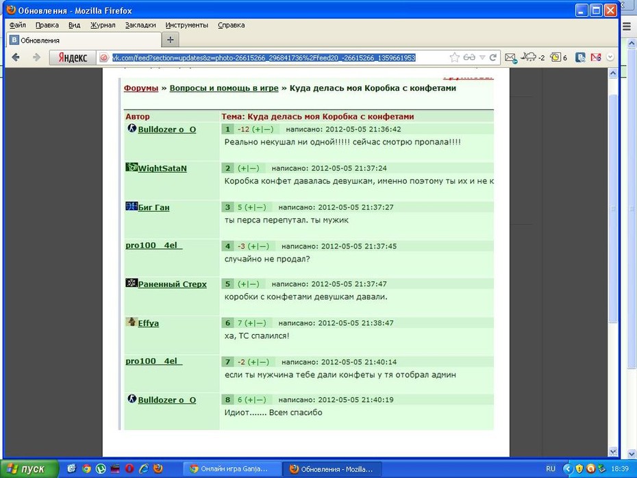Screen dimensions: 637x478
Task: Open the WightSataN author profile link
Action: 162,168
